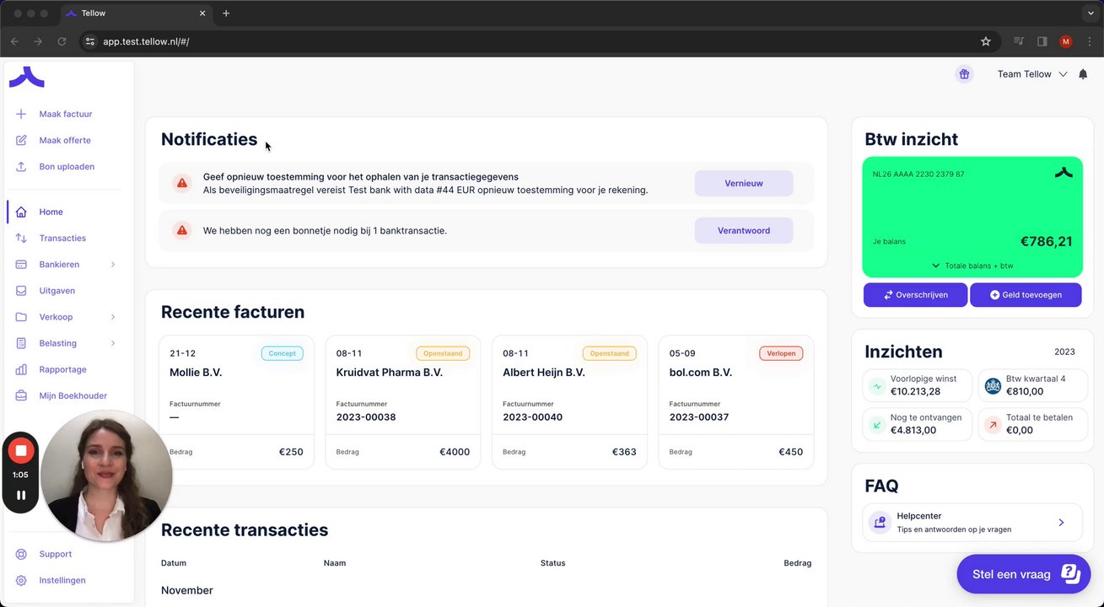Click the warning icon on the bonnetje notification
Image resolution: width=1104 pixels, height=607 pixels.
(181, 230)
